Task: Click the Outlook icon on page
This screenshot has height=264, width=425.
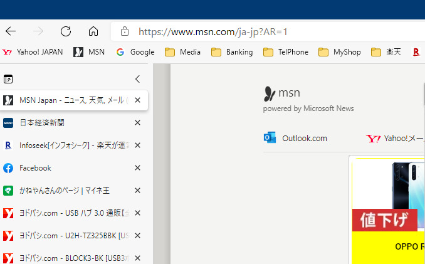Action: (x=270, y=138)
